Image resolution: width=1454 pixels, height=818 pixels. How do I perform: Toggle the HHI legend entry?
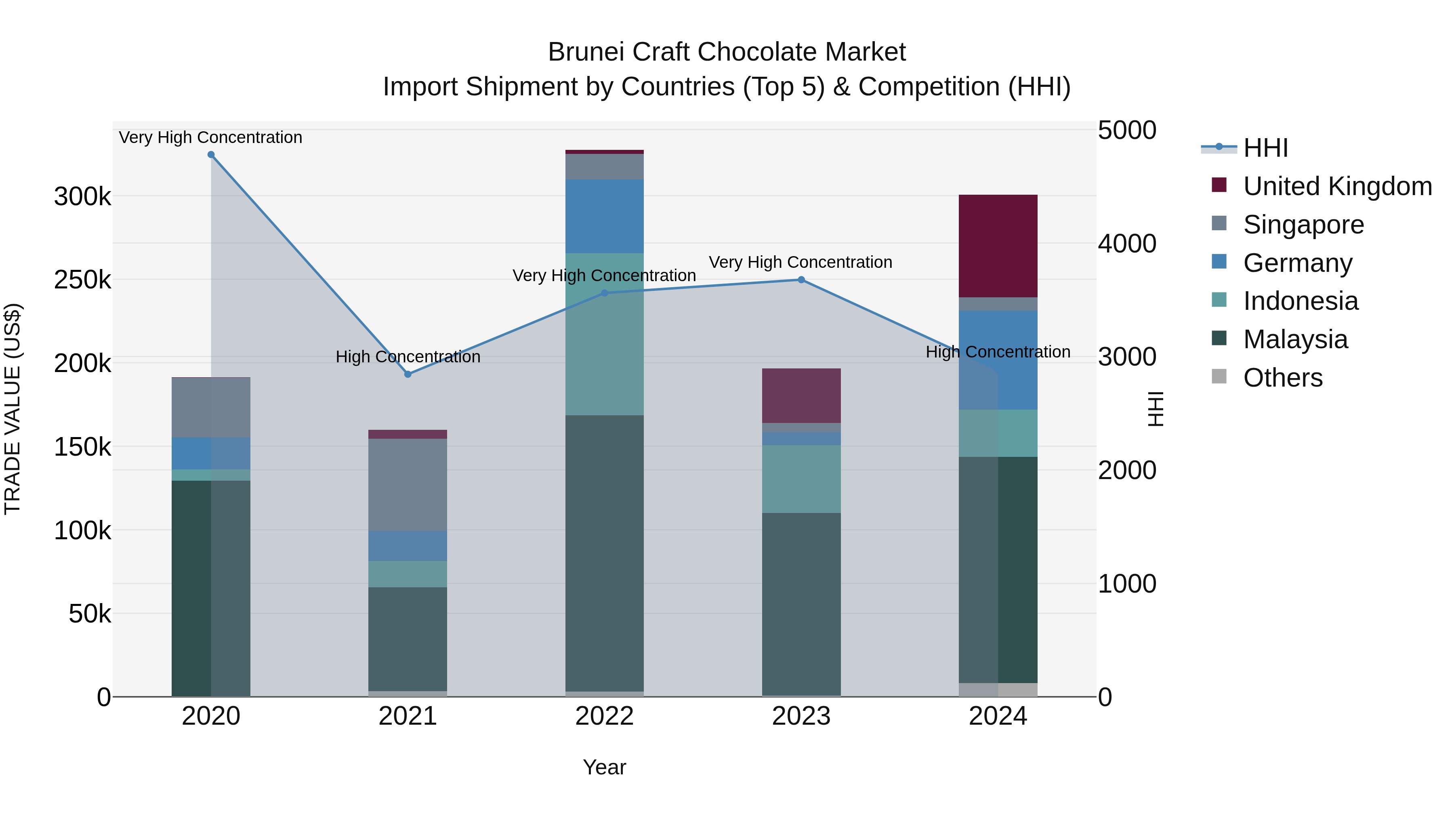pos(1245,148)
